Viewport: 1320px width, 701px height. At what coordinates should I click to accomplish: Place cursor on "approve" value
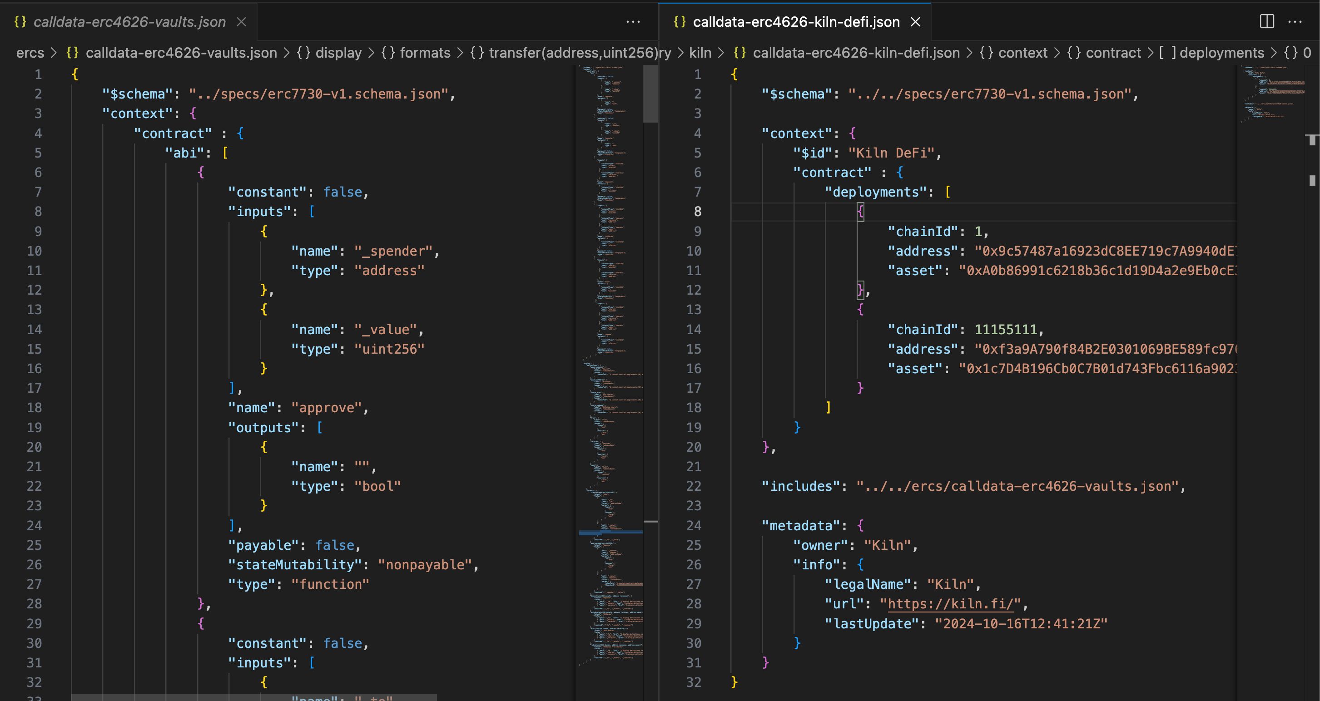click(327, 408)
